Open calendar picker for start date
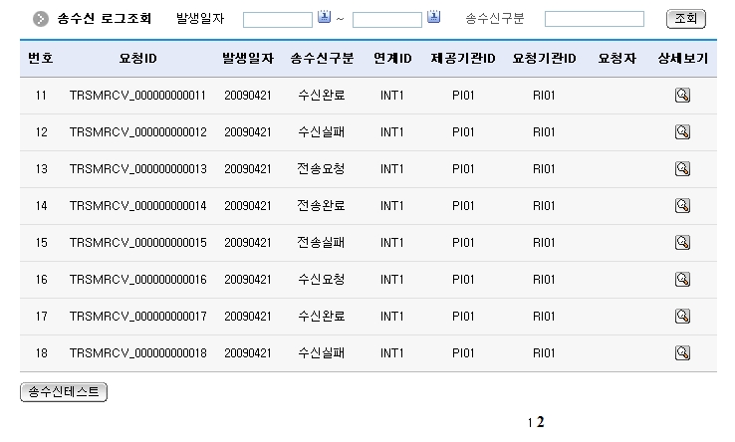Image resolution: width=735 pixels, height=442 pixels. point(324,18)
